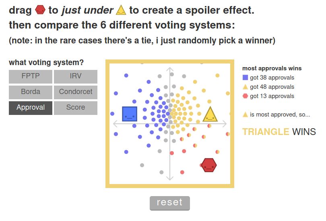Switch to Borda voting system
This screenshot has height=221, width=326.
point(31,92)
